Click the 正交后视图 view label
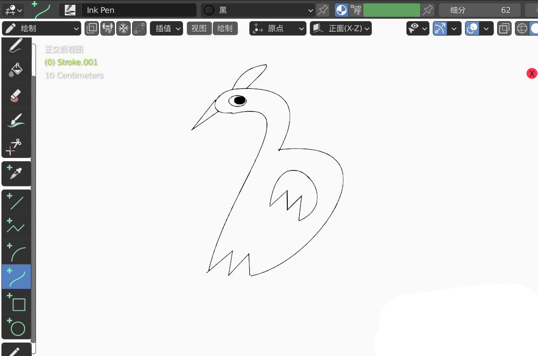The height and width of the screenshot is (356, 538). 64,49
